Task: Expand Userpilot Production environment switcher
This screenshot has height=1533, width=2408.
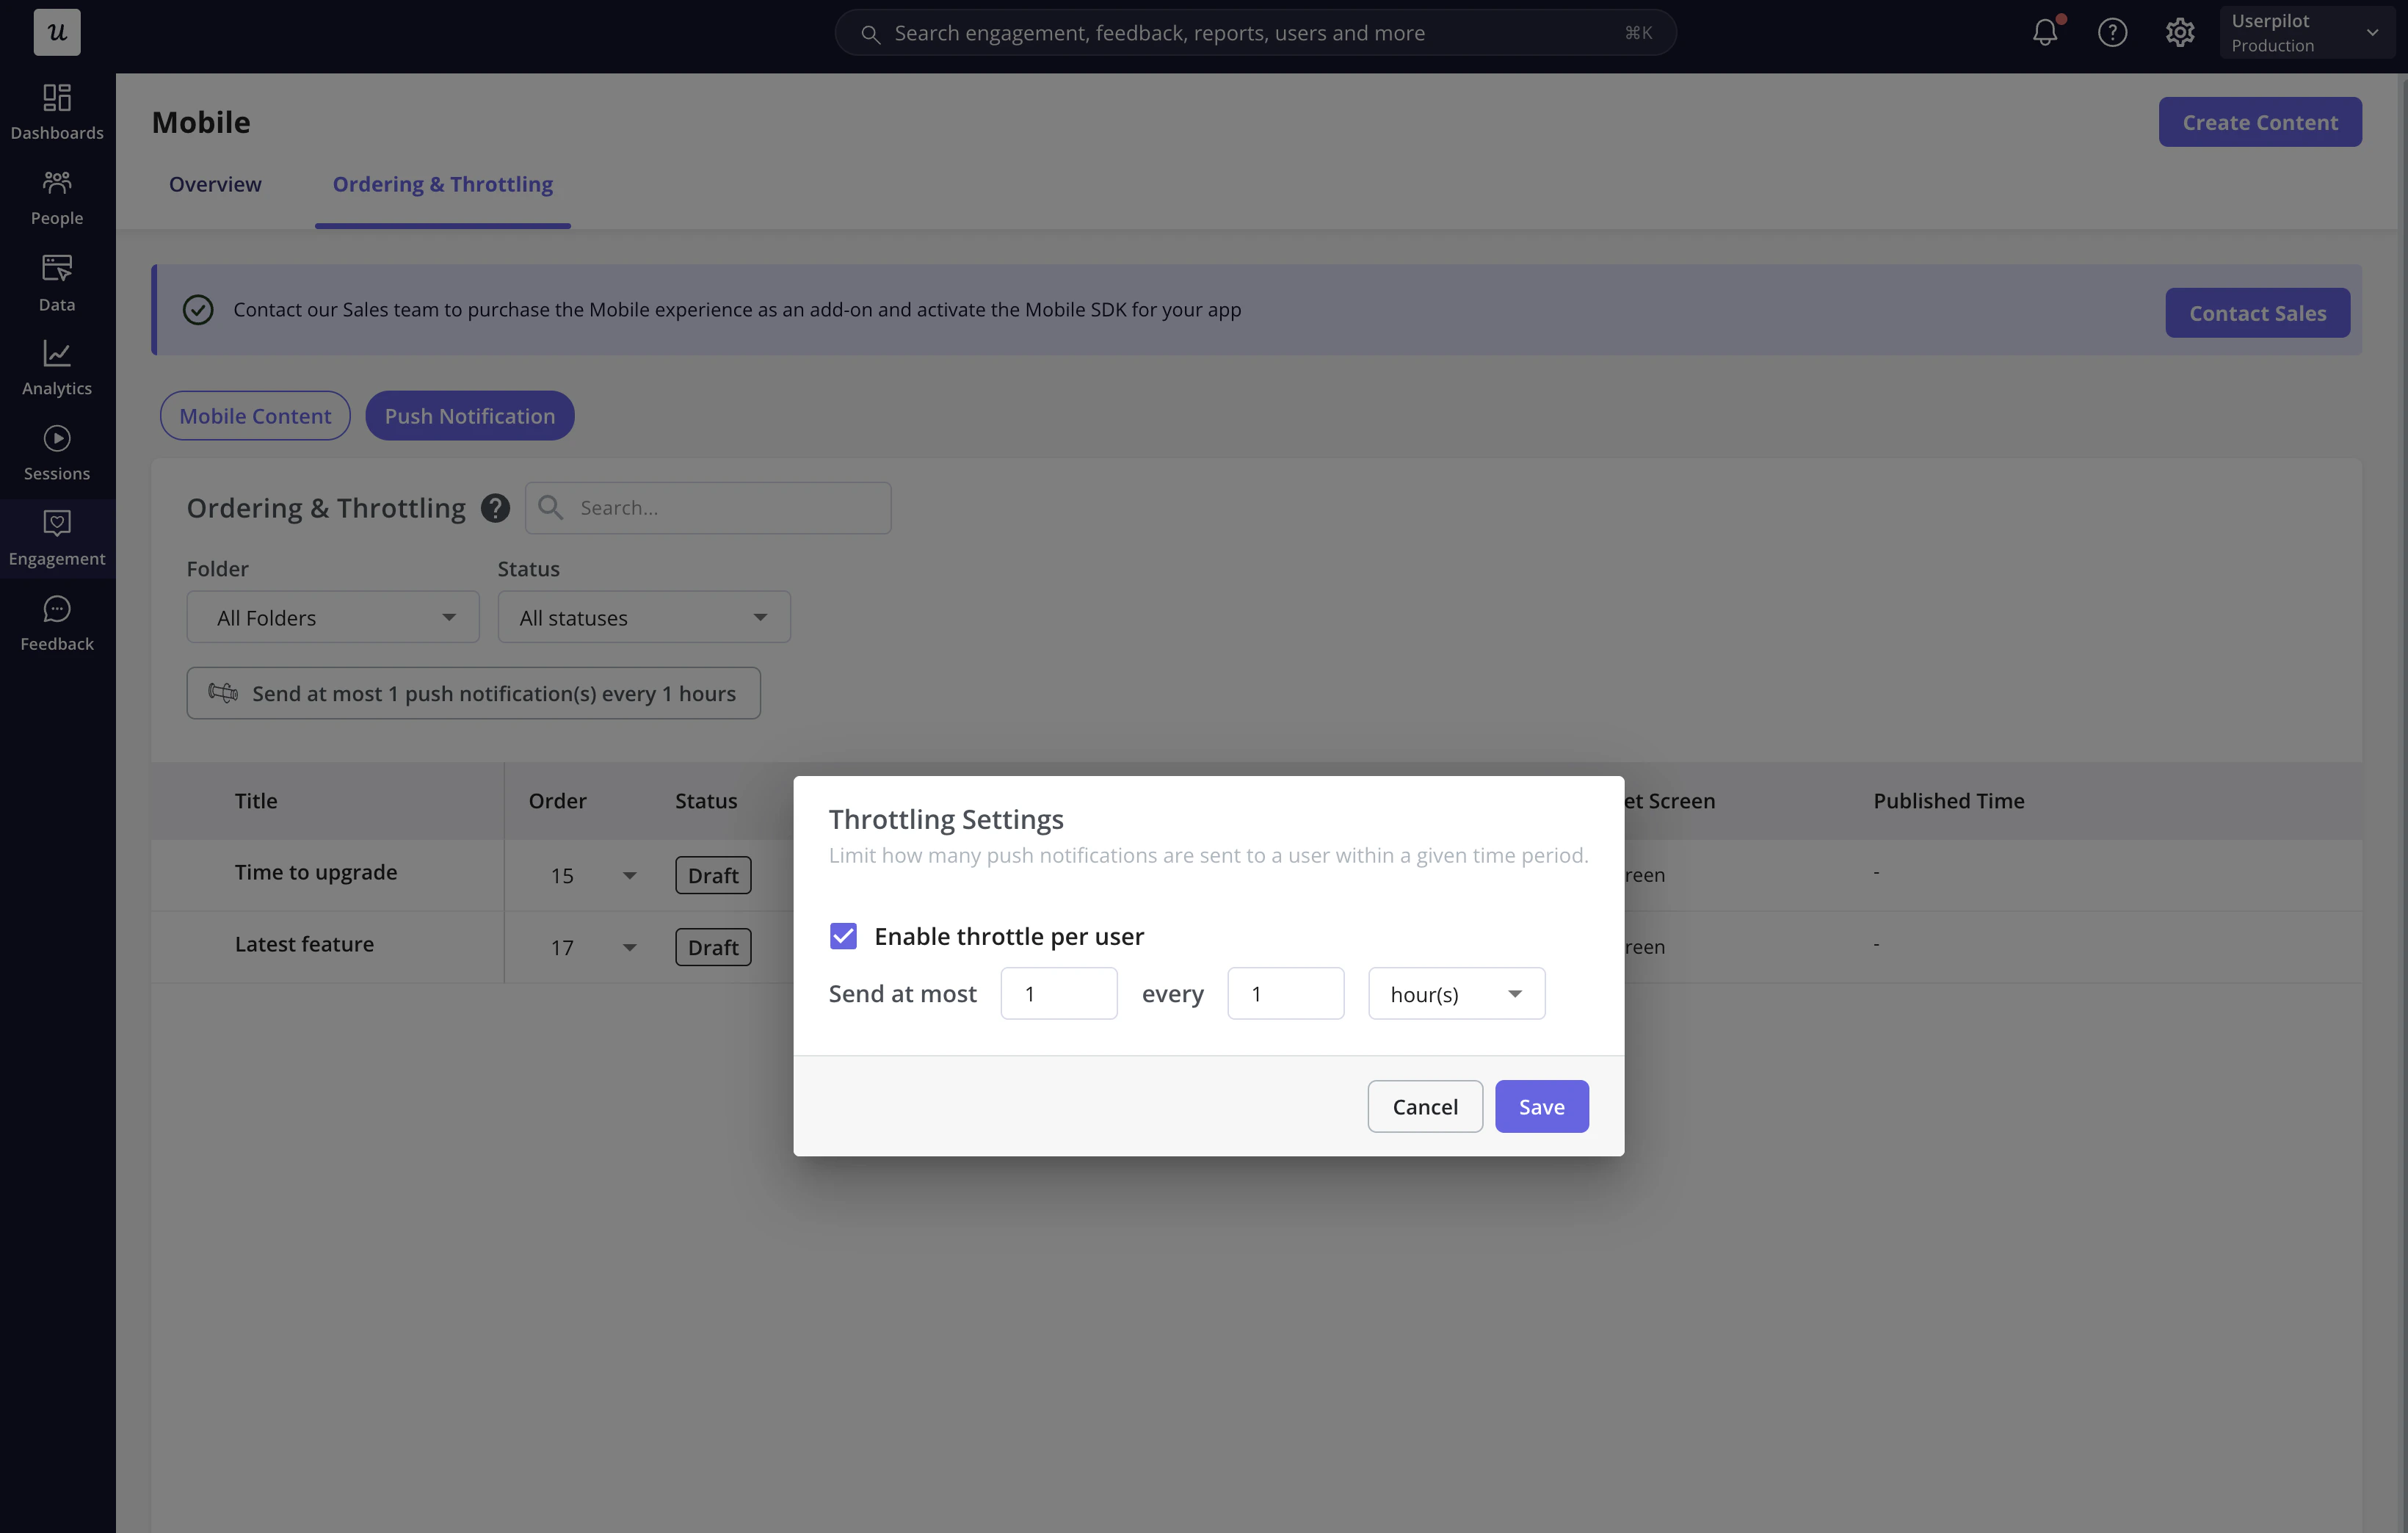Action: pyautogui.click(x=2306, y=33)
